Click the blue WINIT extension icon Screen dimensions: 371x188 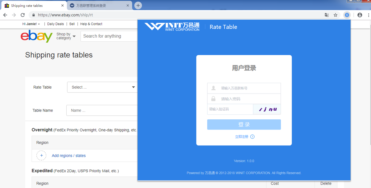347,15
